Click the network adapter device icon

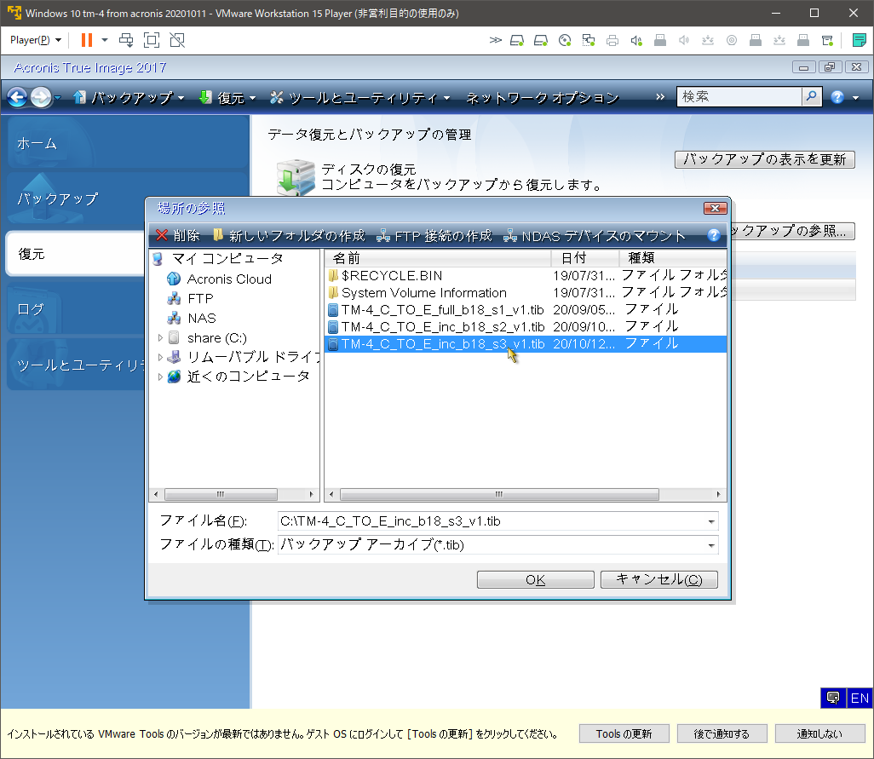point(589,40)
